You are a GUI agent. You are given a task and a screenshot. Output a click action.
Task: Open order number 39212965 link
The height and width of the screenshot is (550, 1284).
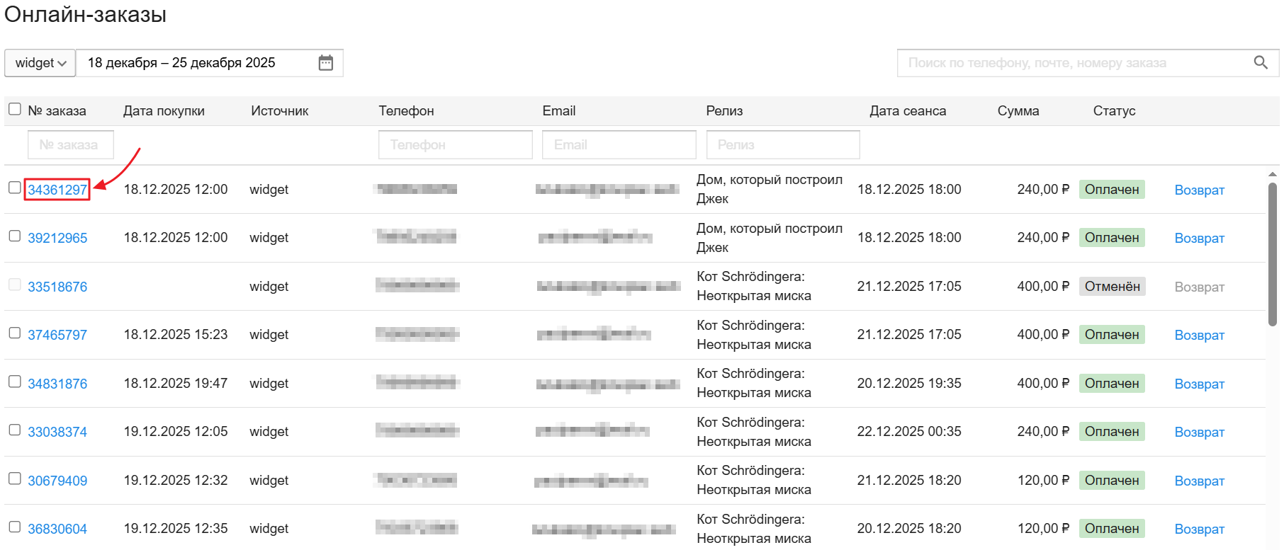57,239
